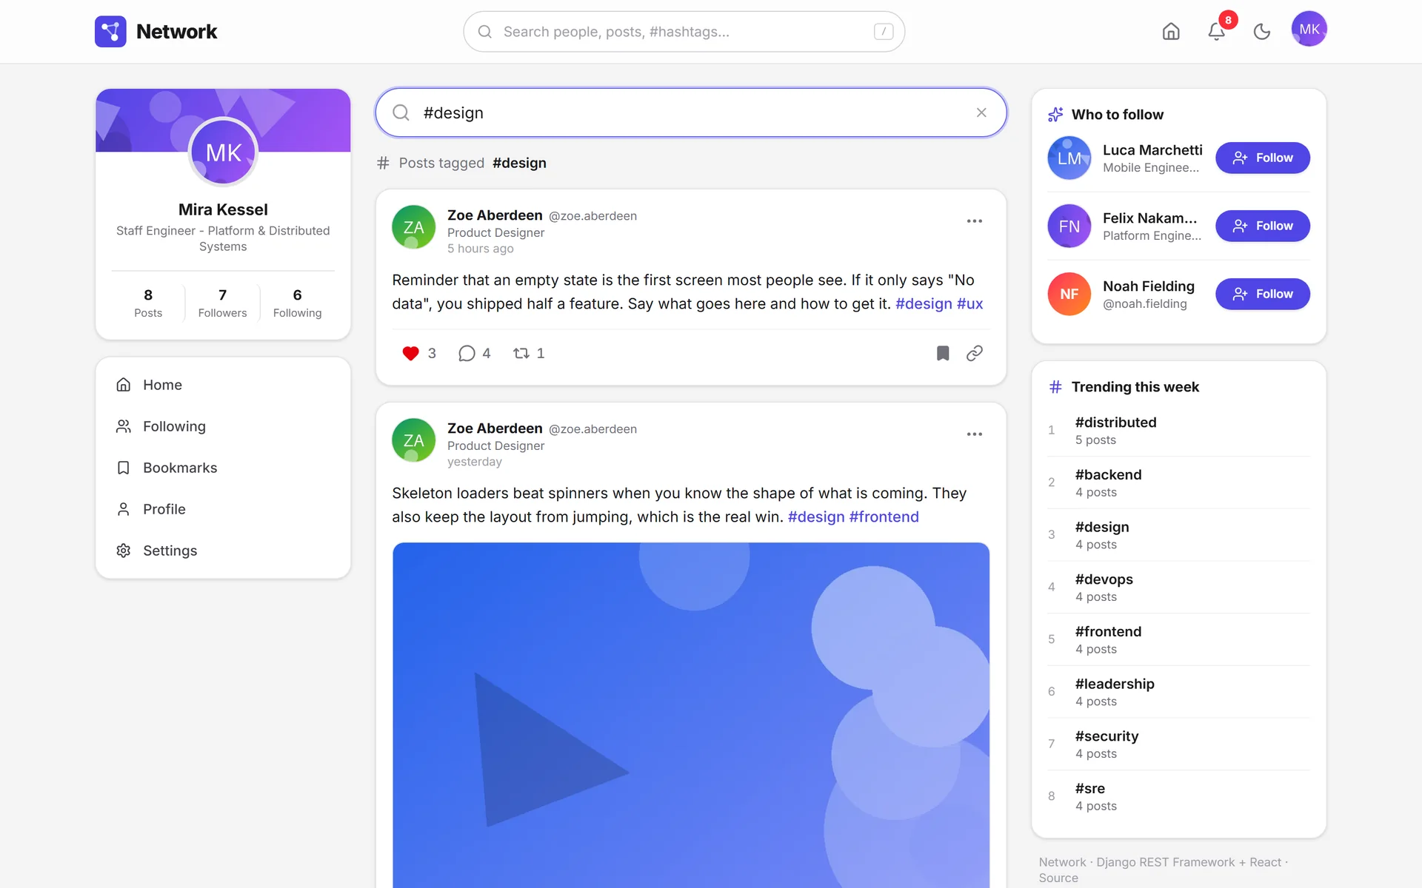Open comments on the empty state post
1422x888 pixels.
click(x=475, y=353)
